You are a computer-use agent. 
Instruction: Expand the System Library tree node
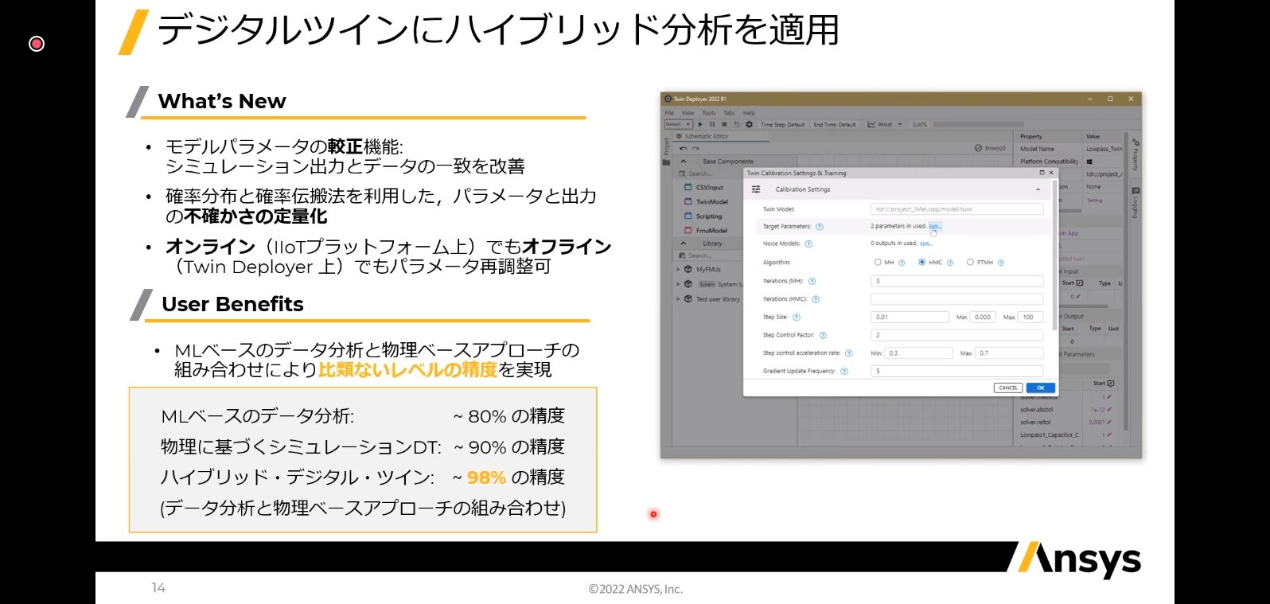click(x=679, y=284)
